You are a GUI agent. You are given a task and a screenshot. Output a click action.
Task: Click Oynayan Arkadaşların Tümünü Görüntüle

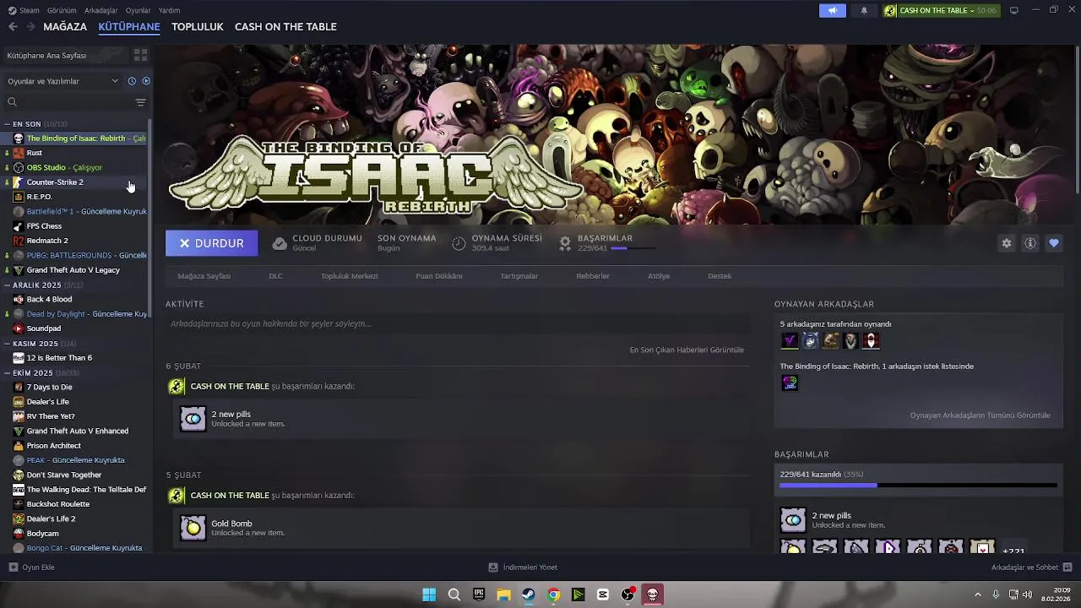[x=981, y=415]
